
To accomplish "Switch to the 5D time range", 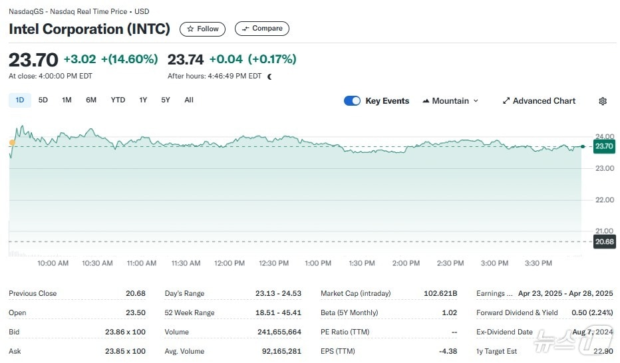I will [x=43, y=100].
